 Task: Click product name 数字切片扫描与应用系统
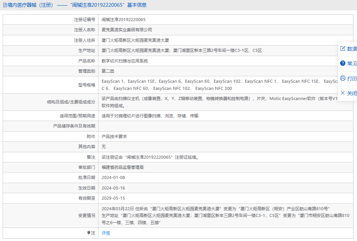click(x=125, y=61)
